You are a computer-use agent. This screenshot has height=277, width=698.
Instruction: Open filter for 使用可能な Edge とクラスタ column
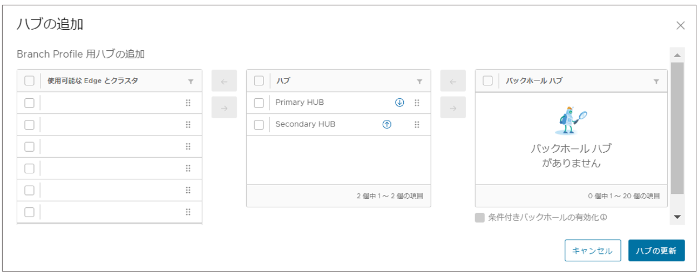[191, 82]
